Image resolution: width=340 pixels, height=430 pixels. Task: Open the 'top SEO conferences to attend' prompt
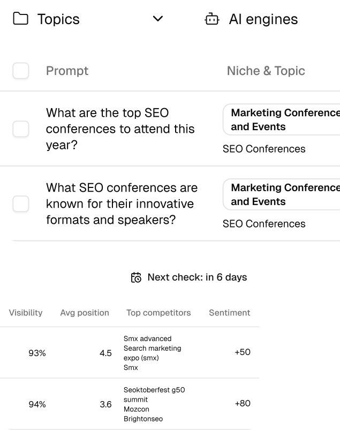pyautogui.click(x=120, y=129)
